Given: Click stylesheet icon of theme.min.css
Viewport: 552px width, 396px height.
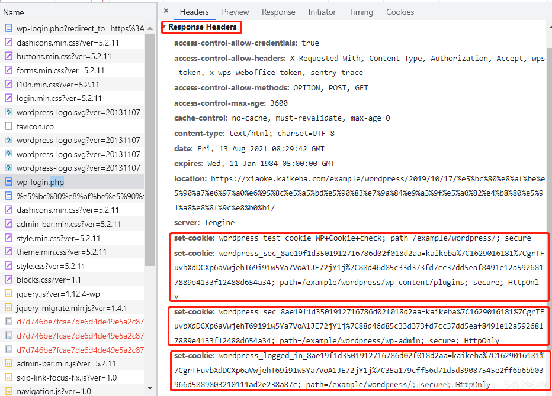Looking at the screenshot, I should [8, 252].
